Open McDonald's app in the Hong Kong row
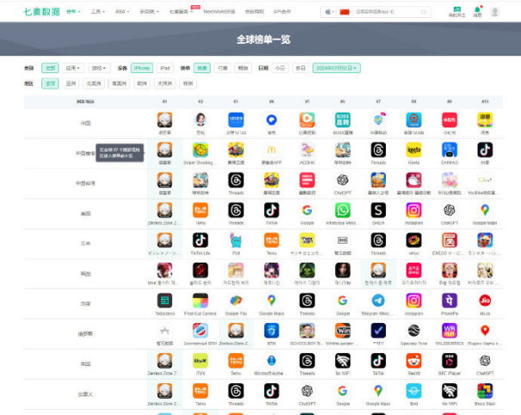 [x=271, y=150]
